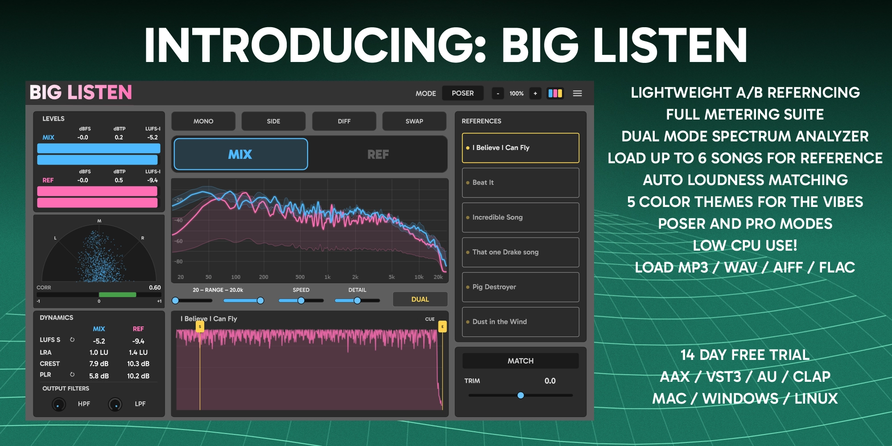The image size is (892, 446).
Task: Click the REF crest value 10.3 dB
Action: pos(138,363)
